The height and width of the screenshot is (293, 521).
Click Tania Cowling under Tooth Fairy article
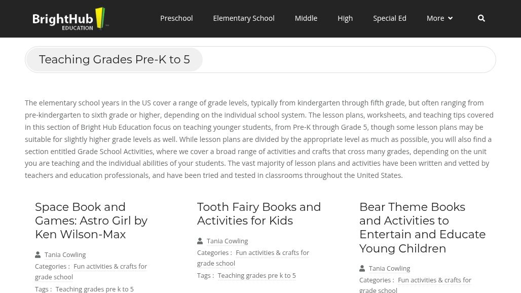coord(227,241)
